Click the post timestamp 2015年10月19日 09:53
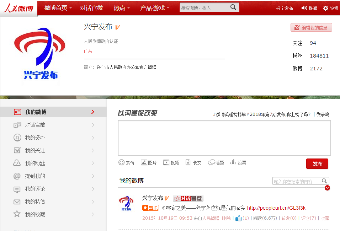Image resolution: width=340 pixels, height=231 pixels. click(167, 218)
